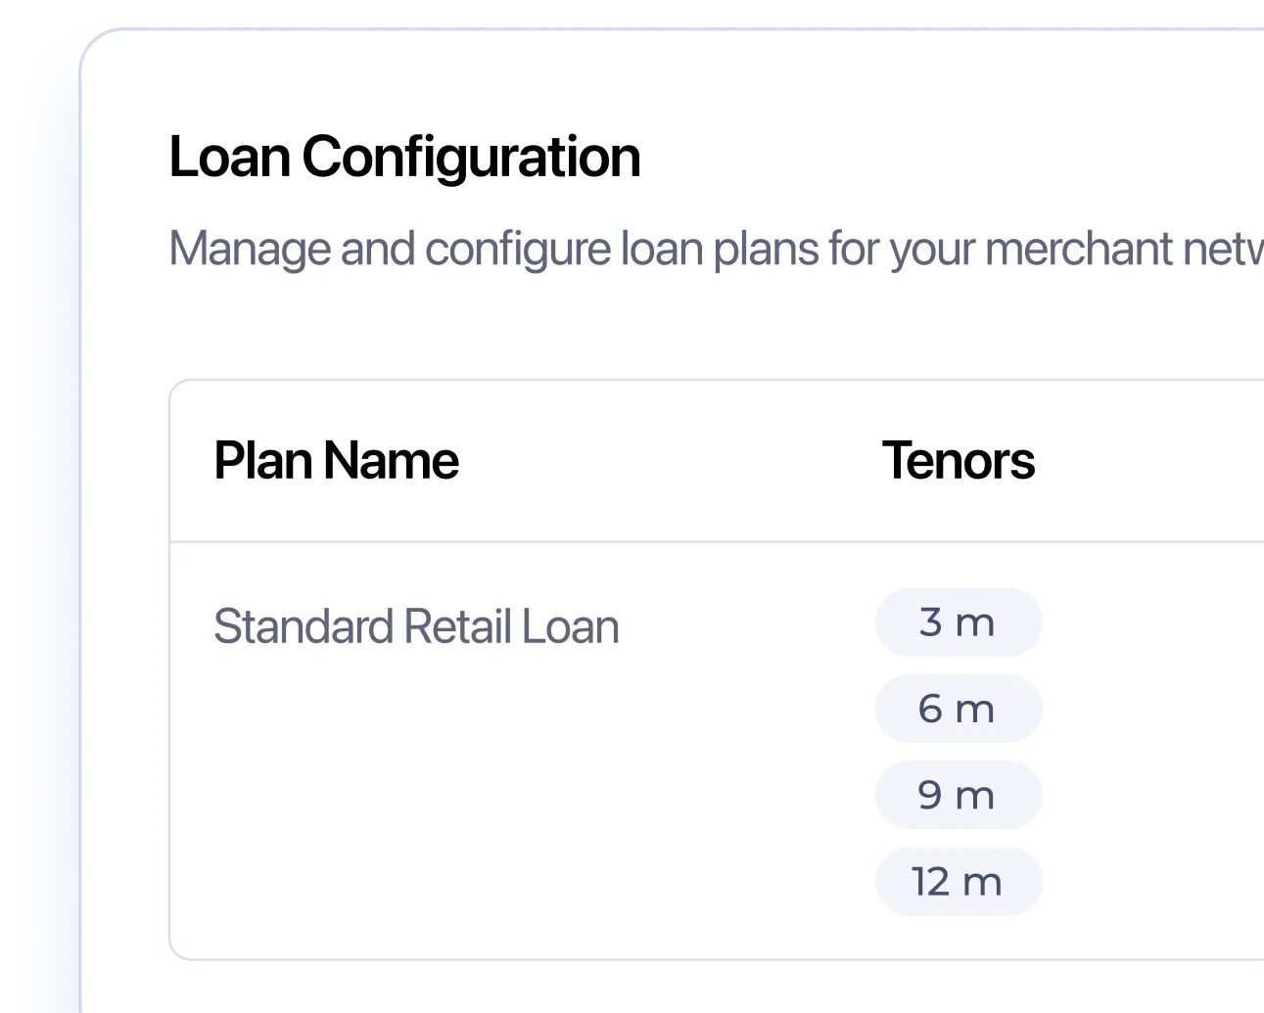The height and width of the screenshot is (1013, 1264).
Task: Click the word "Standard" in the plan row
Action: (x=303, y=626)
